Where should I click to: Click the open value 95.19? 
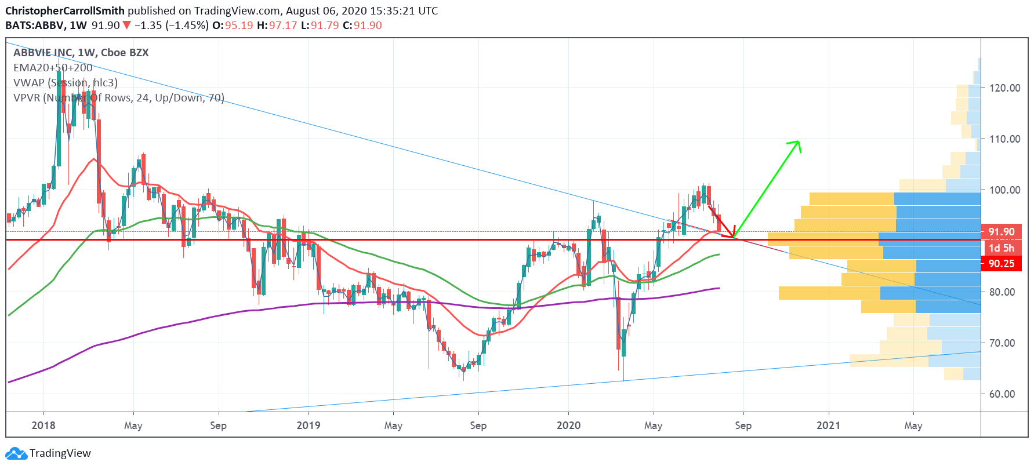[239, 26]
